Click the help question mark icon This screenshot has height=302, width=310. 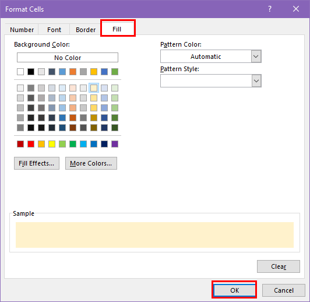coord(270,9)
